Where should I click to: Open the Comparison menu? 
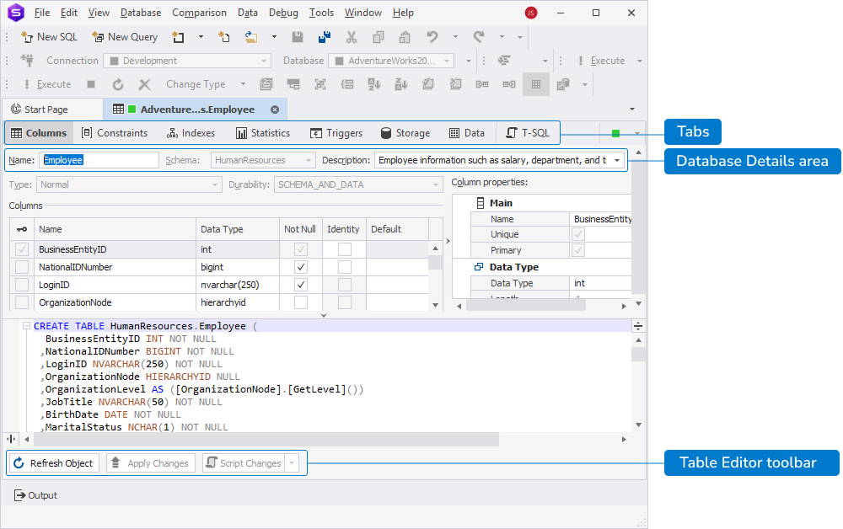coord(199,13)
